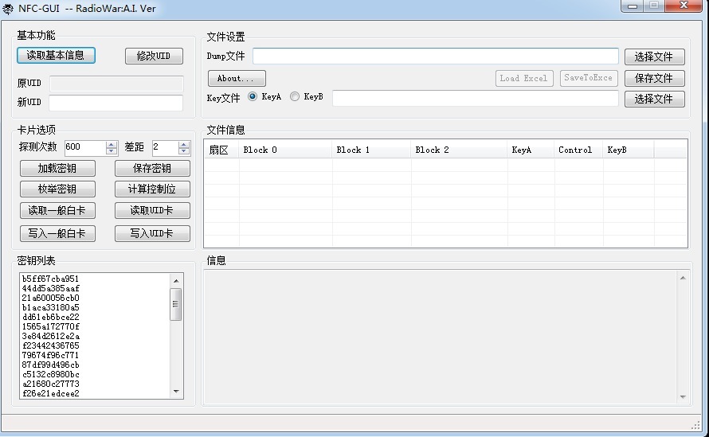Click the 密钥列表 scrollbar down arrow
Viewport: 709px width, 437px height.
pos(176,392)
